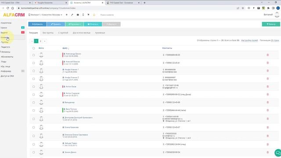Go to page 2 of the client list

tap(40, 41)
